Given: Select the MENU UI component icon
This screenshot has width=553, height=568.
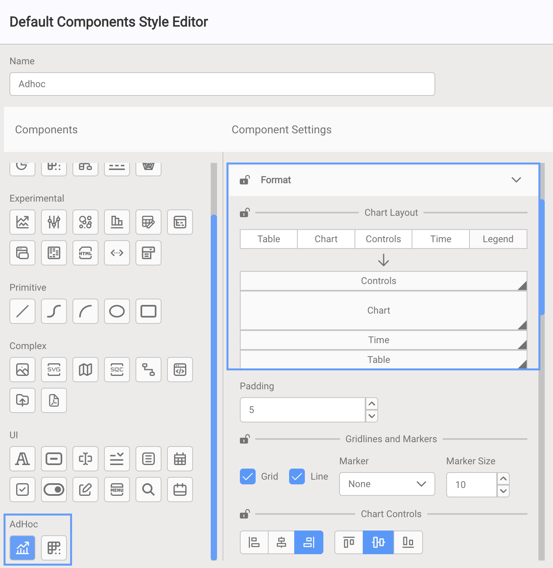Looking at the screenshot, I should point(117,490).
